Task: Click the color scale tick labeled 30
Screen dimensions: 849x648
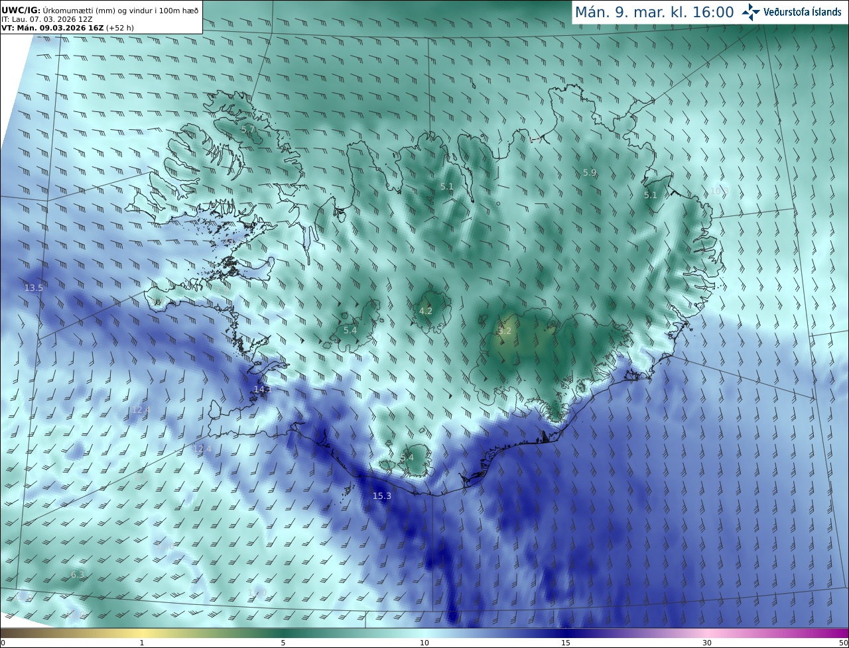Action: (707, 643)
